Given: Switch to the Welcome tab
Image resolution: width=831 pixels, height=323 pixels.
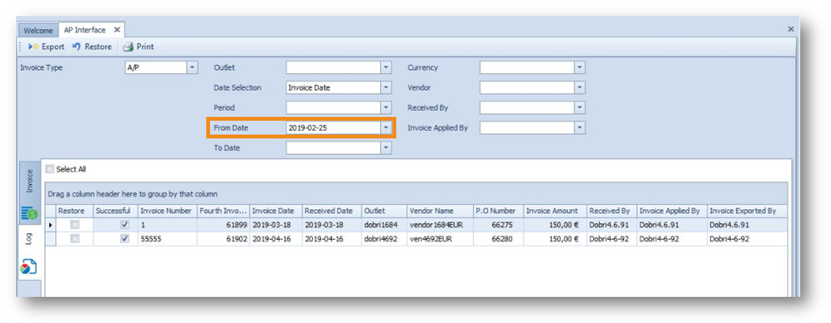Looking at the screenshot, I should pos(38,31).
